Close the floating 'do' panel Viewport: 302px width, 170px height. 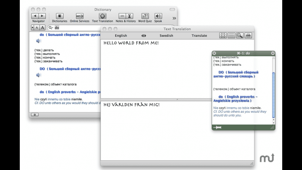(214, 53)
